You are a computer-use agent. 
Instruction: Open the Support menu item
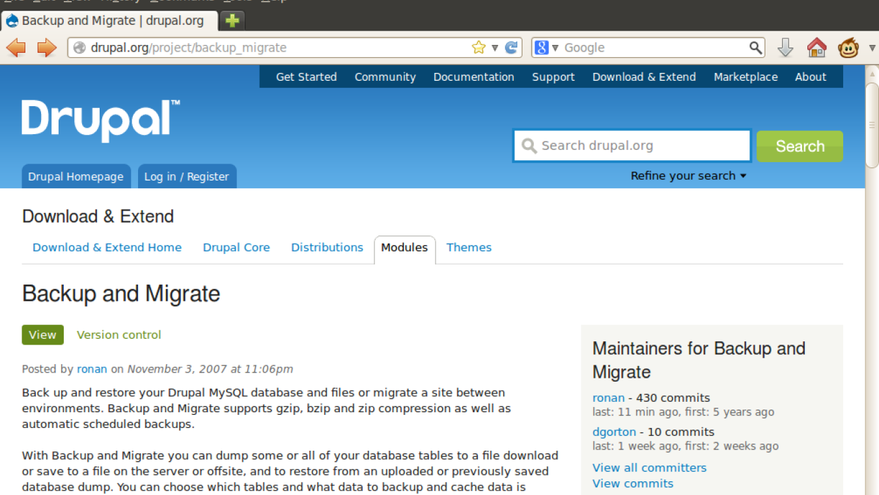pos(553,77)
